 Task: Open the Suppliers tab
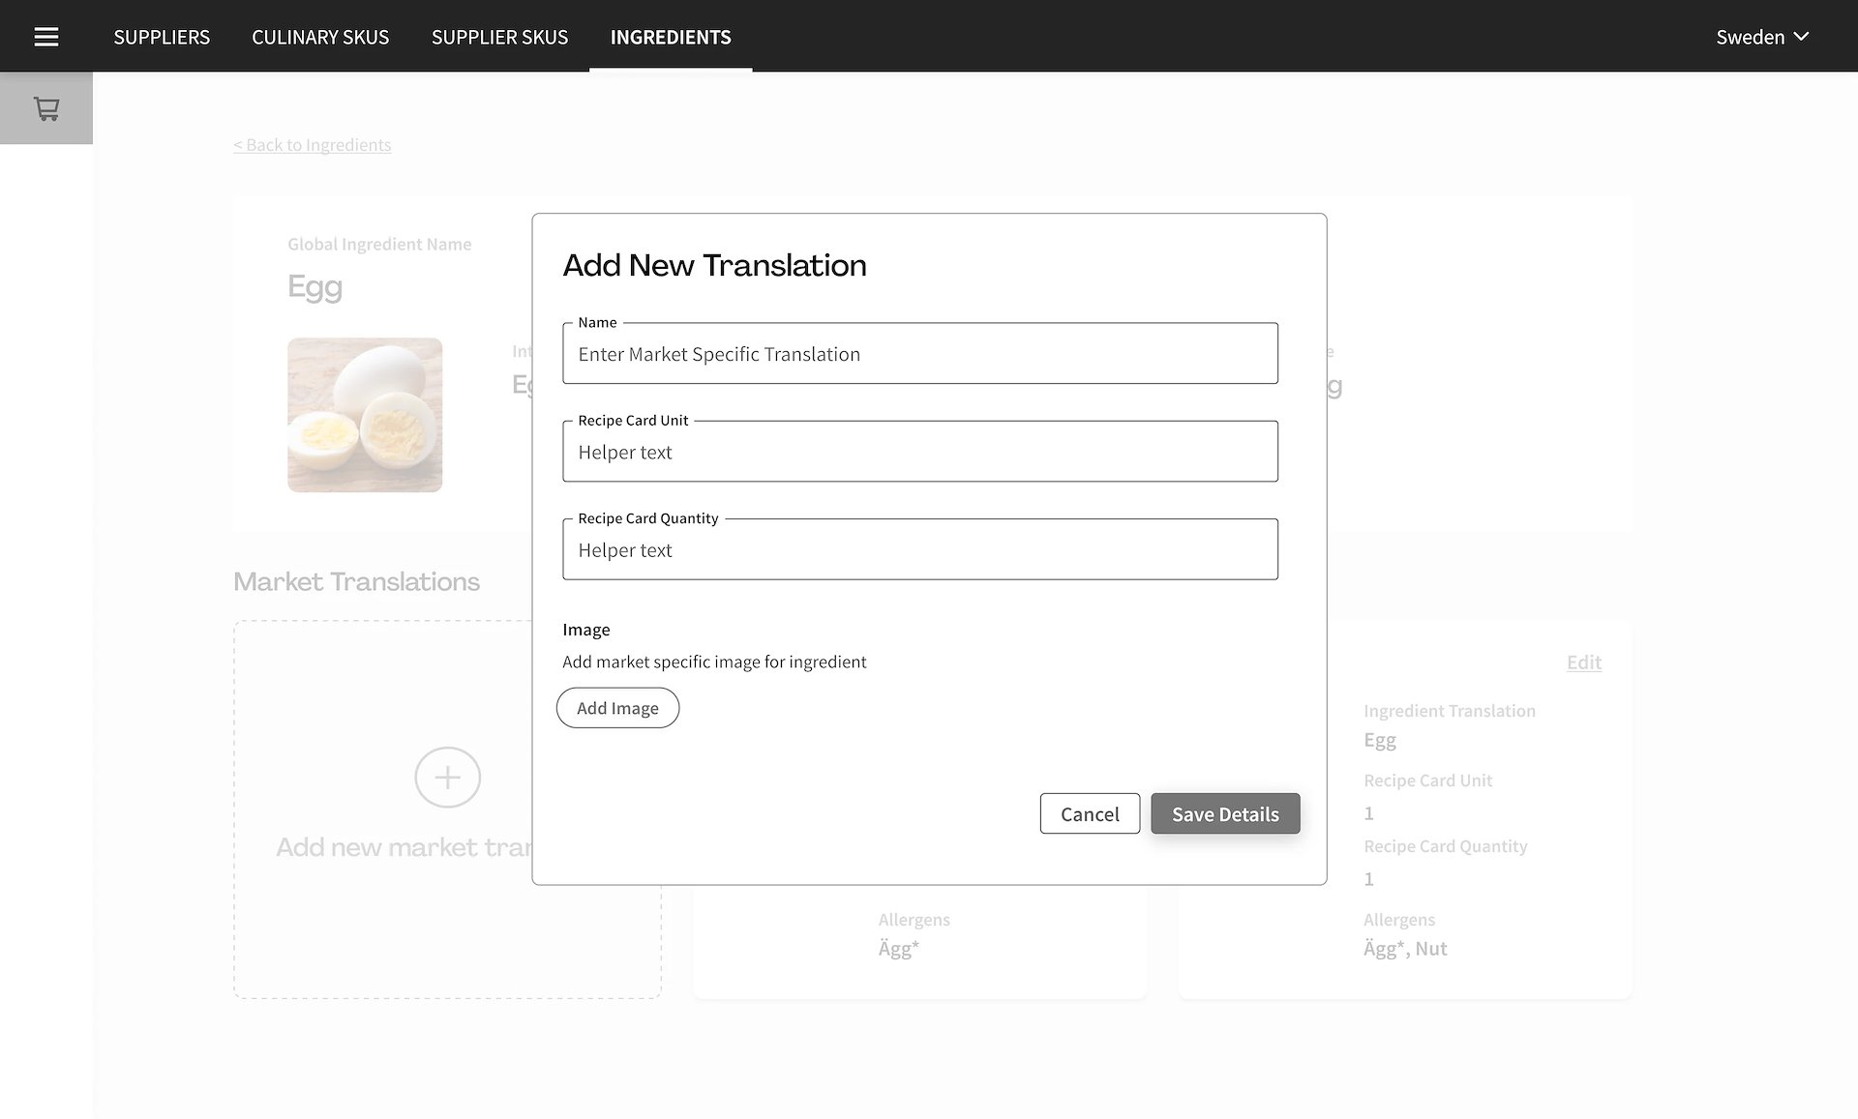(x=162, y=37)
